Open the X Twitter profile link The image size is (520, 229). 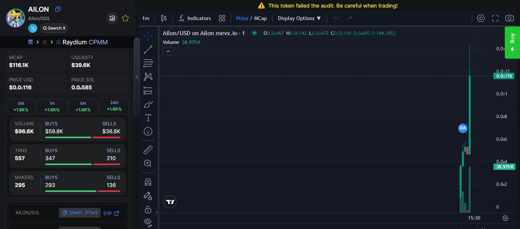(33, 28)
